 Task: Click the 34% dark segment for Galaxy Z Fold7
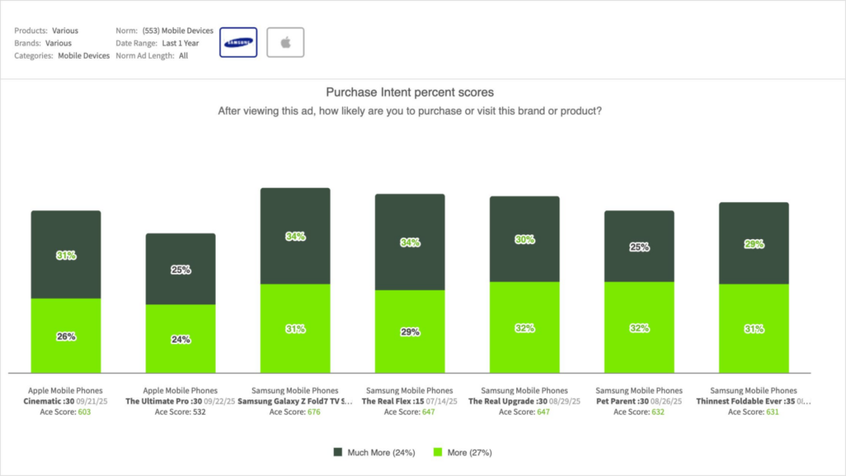click(x=295, y=236)
